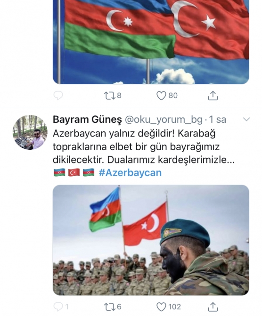Image resolution: width=262 pixels, height=316 pixels.
Task: Open the 1 sa timestamp
Action: pyautogui.click(x=218, y=120)
